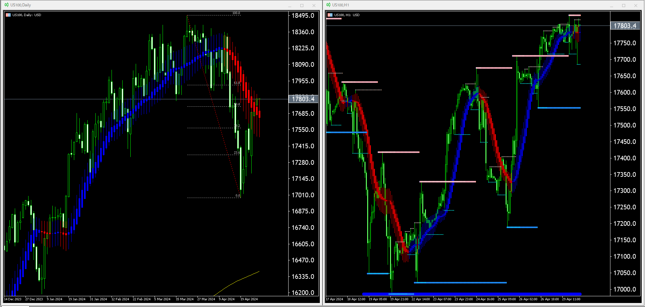The width and height of the screenshot is (645, 307).
Task: Click the 17685.0 price on Daily scale
Action: pos(303,114)
